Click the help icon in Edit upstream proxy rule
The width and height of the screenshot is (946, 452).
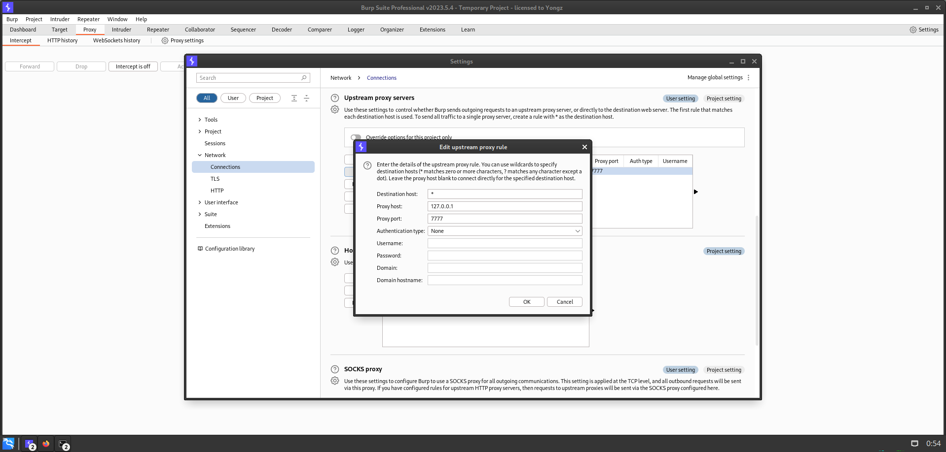click(367, 165)
